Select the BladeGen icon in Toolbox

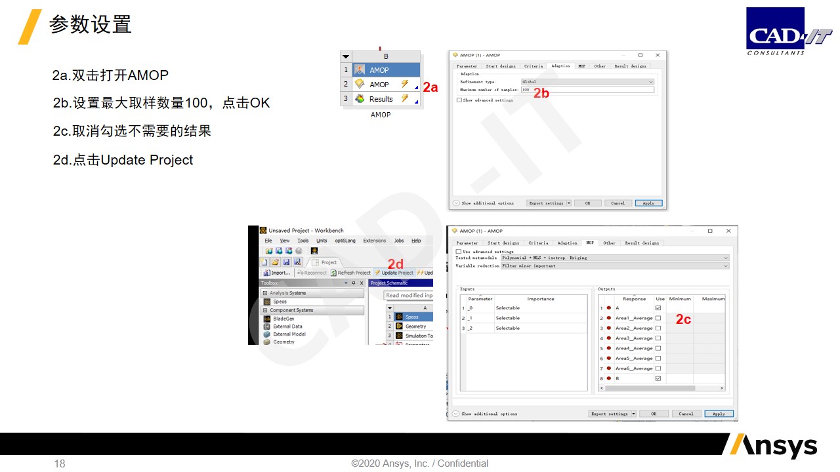(x=267, y=319)
